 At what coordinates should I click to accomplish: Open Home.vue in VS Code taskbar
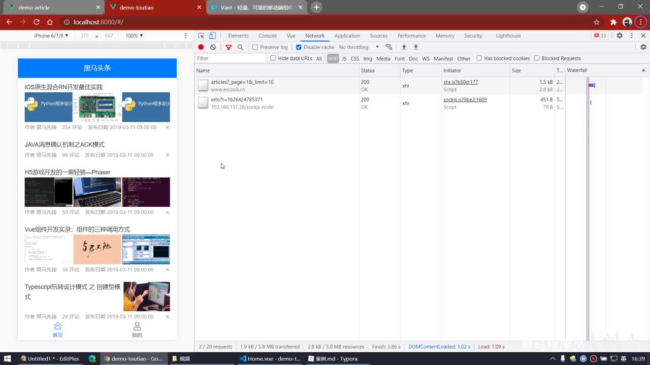270,358
